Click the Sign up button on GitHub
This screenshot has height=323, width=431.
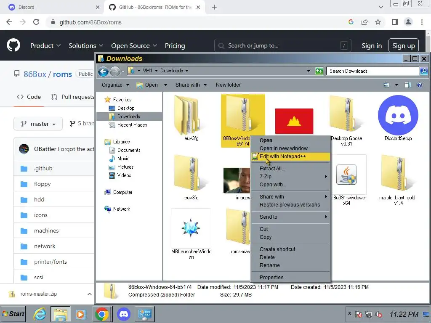tap(404, 45)
